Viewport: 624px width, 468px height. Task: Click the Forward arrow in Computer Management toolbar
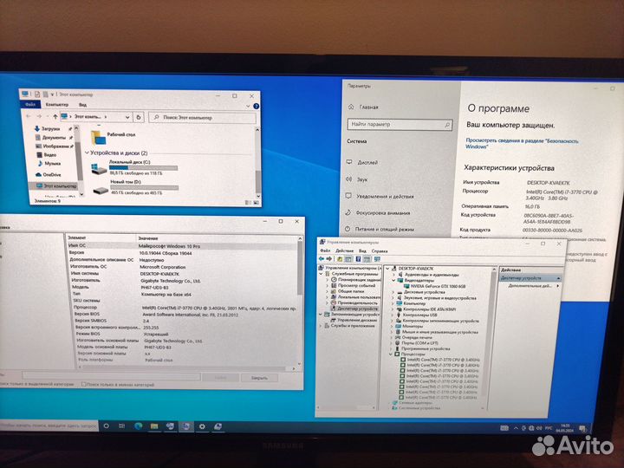329,259
